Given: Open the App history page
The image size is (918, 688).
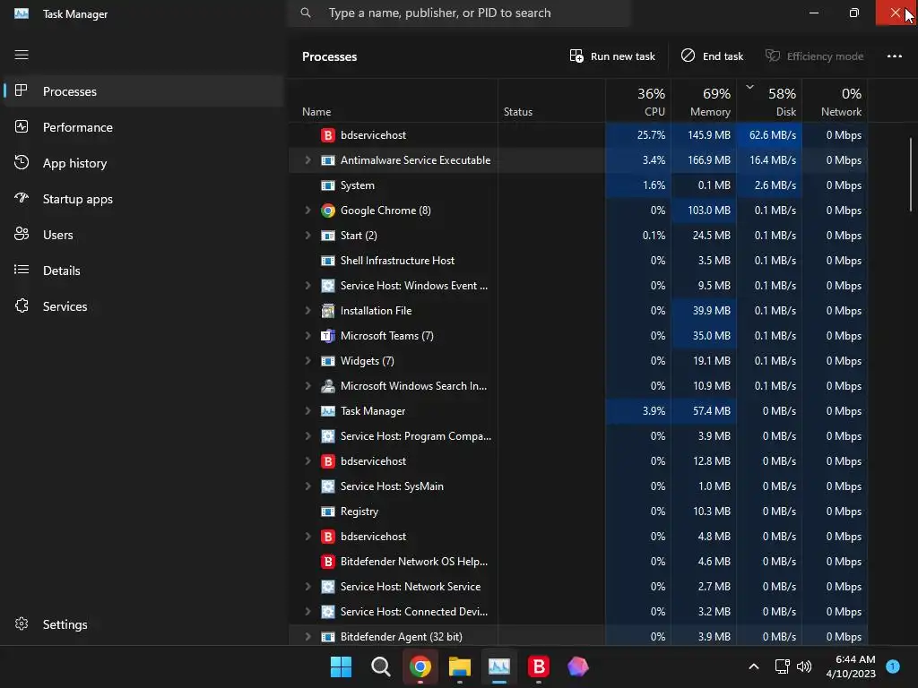Looking at the screenshot, I should point(144,163).
